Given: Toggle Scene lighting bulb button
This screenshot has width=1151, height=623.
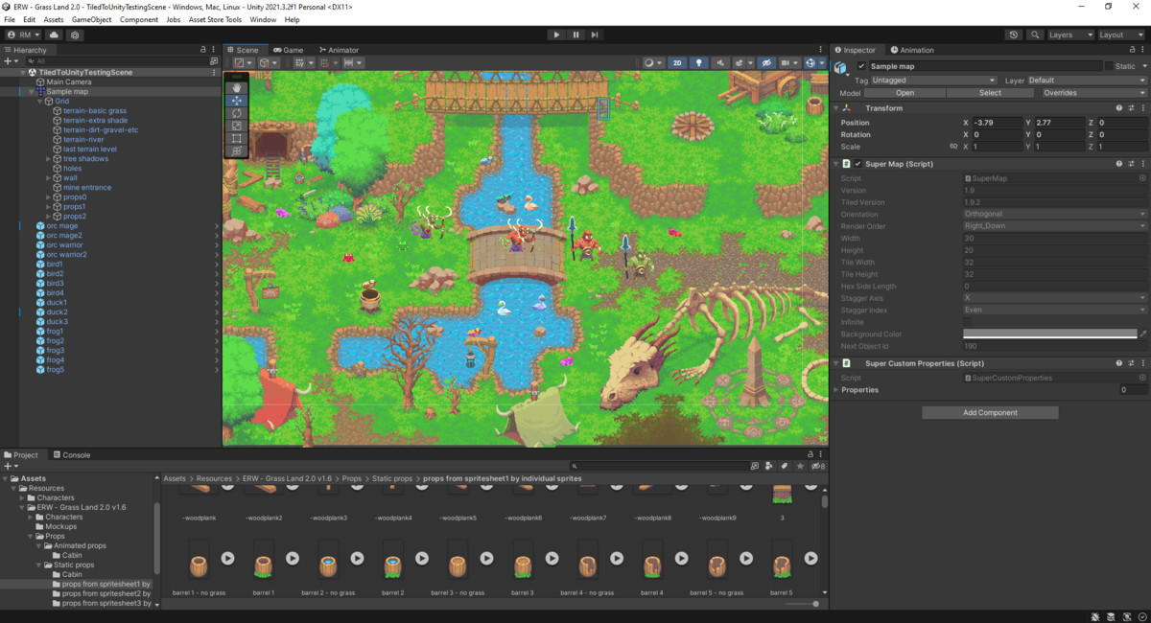Looking at the screenshot, I should click(x=699, y=63).
